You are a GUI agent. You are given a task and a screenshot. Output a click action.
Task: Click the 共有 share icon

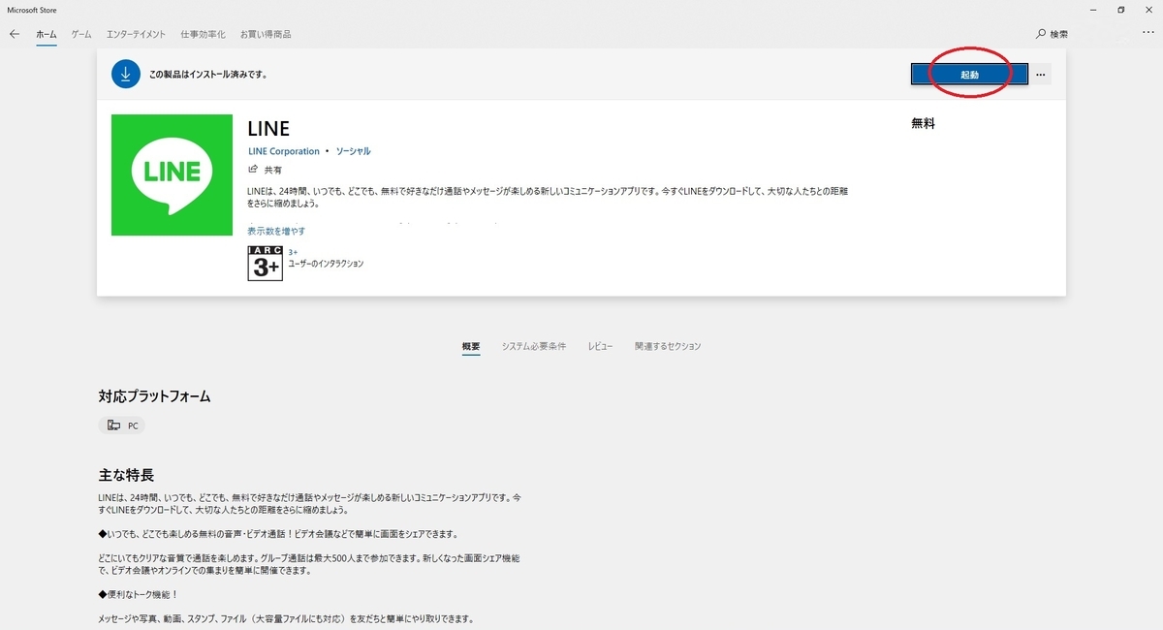click(266, 170)
